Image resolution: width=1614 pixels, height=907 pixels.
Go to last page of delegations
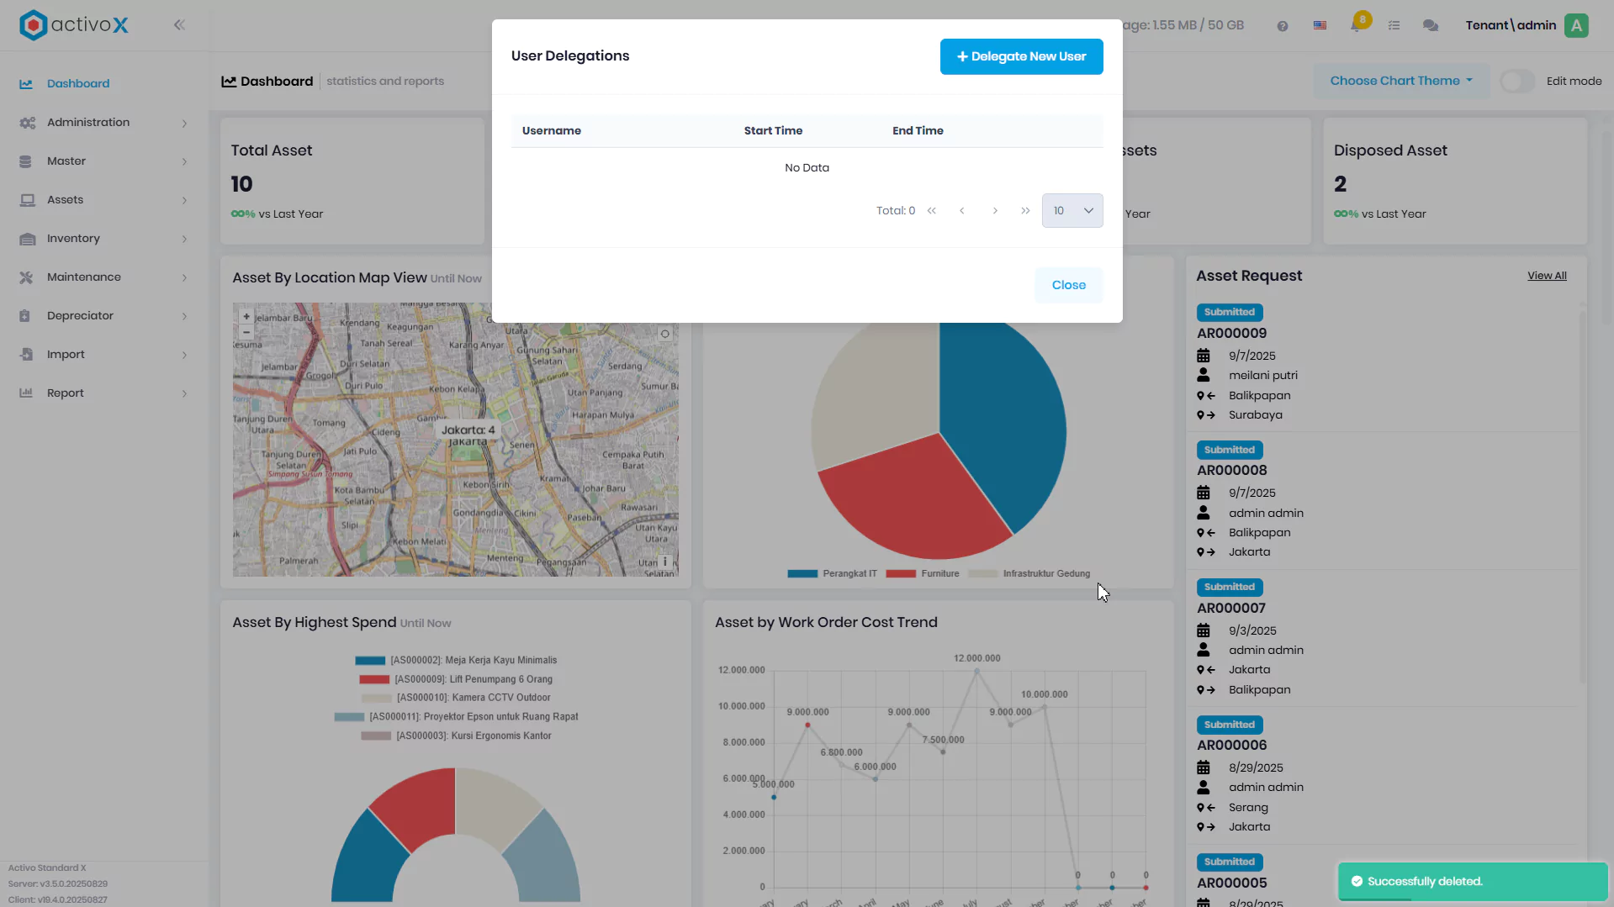click(x=1025, y=211)
